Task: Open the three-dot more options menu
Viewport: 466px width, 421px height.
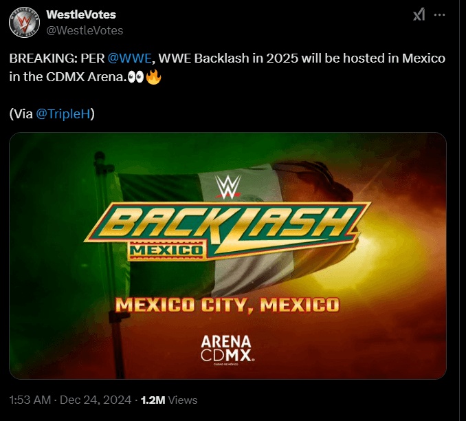Action: (x=440, y=14)
